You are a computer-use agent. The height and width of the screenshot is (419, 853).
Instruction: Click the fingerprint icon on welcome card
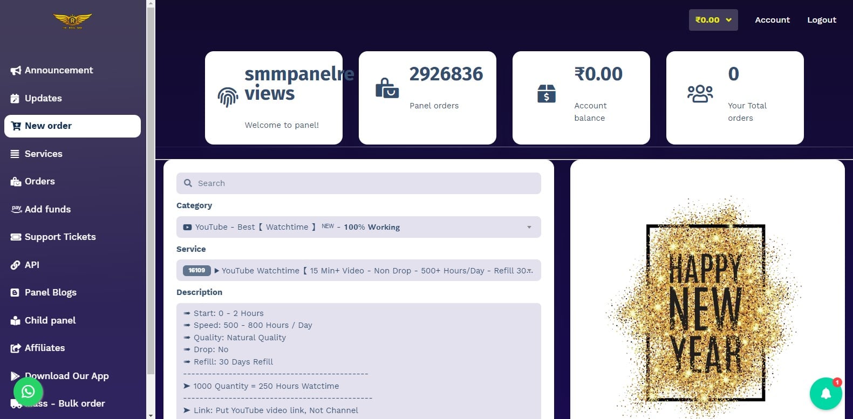tap(228, 97)
